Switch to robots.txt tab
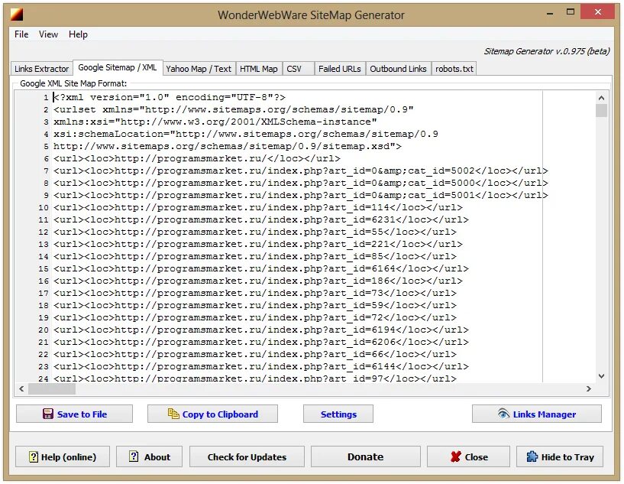624x484 pixels. (454, 69)
